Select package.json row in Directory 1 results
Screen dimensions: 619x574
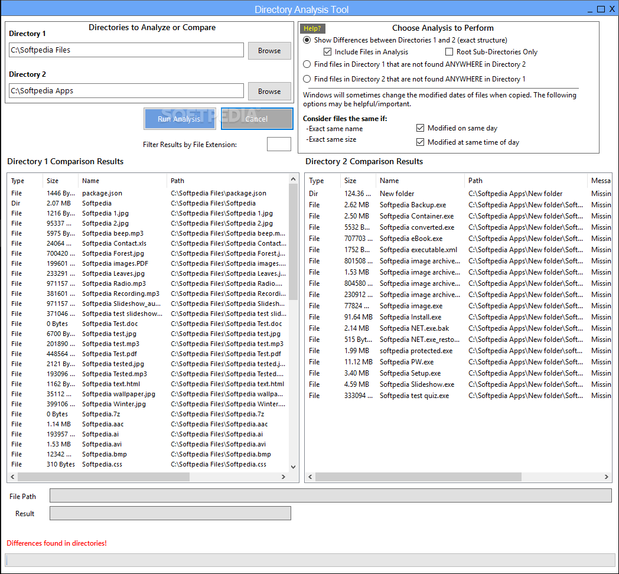148,193
